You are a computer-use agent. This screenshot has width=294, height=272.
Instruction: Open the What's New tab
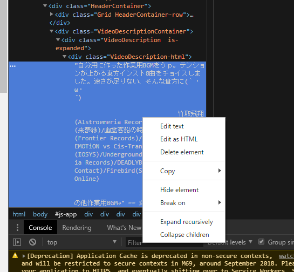124,228
